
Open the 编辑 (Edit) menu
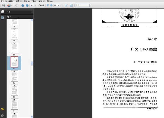click(x=11, y=1)
